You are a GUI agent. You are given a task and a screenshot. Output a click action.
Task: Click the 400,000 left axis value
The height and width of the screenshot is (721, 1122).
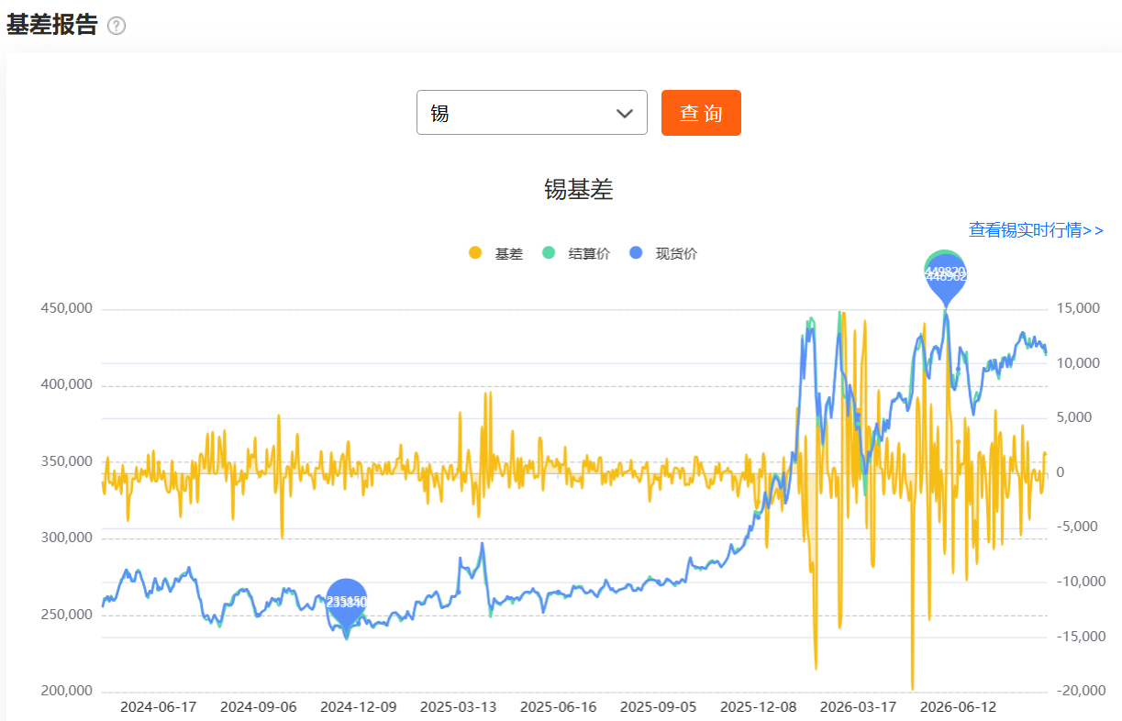click(67, 384)
